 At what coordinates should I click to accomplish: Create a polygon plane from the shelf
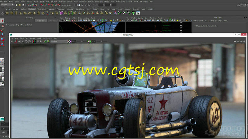(x=25, y=13)
